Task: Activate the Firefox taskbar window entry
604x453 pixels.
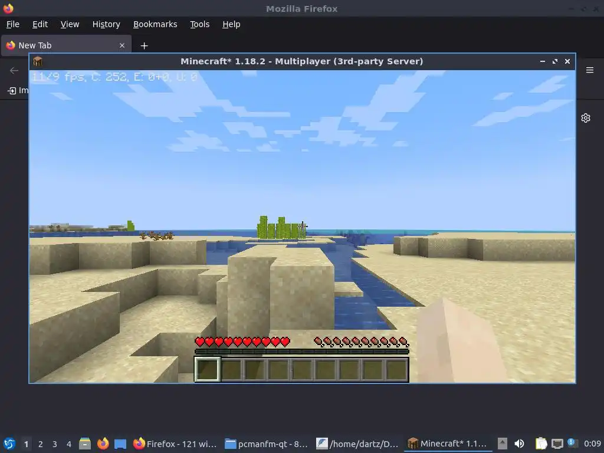Action: tap(175, 444)
